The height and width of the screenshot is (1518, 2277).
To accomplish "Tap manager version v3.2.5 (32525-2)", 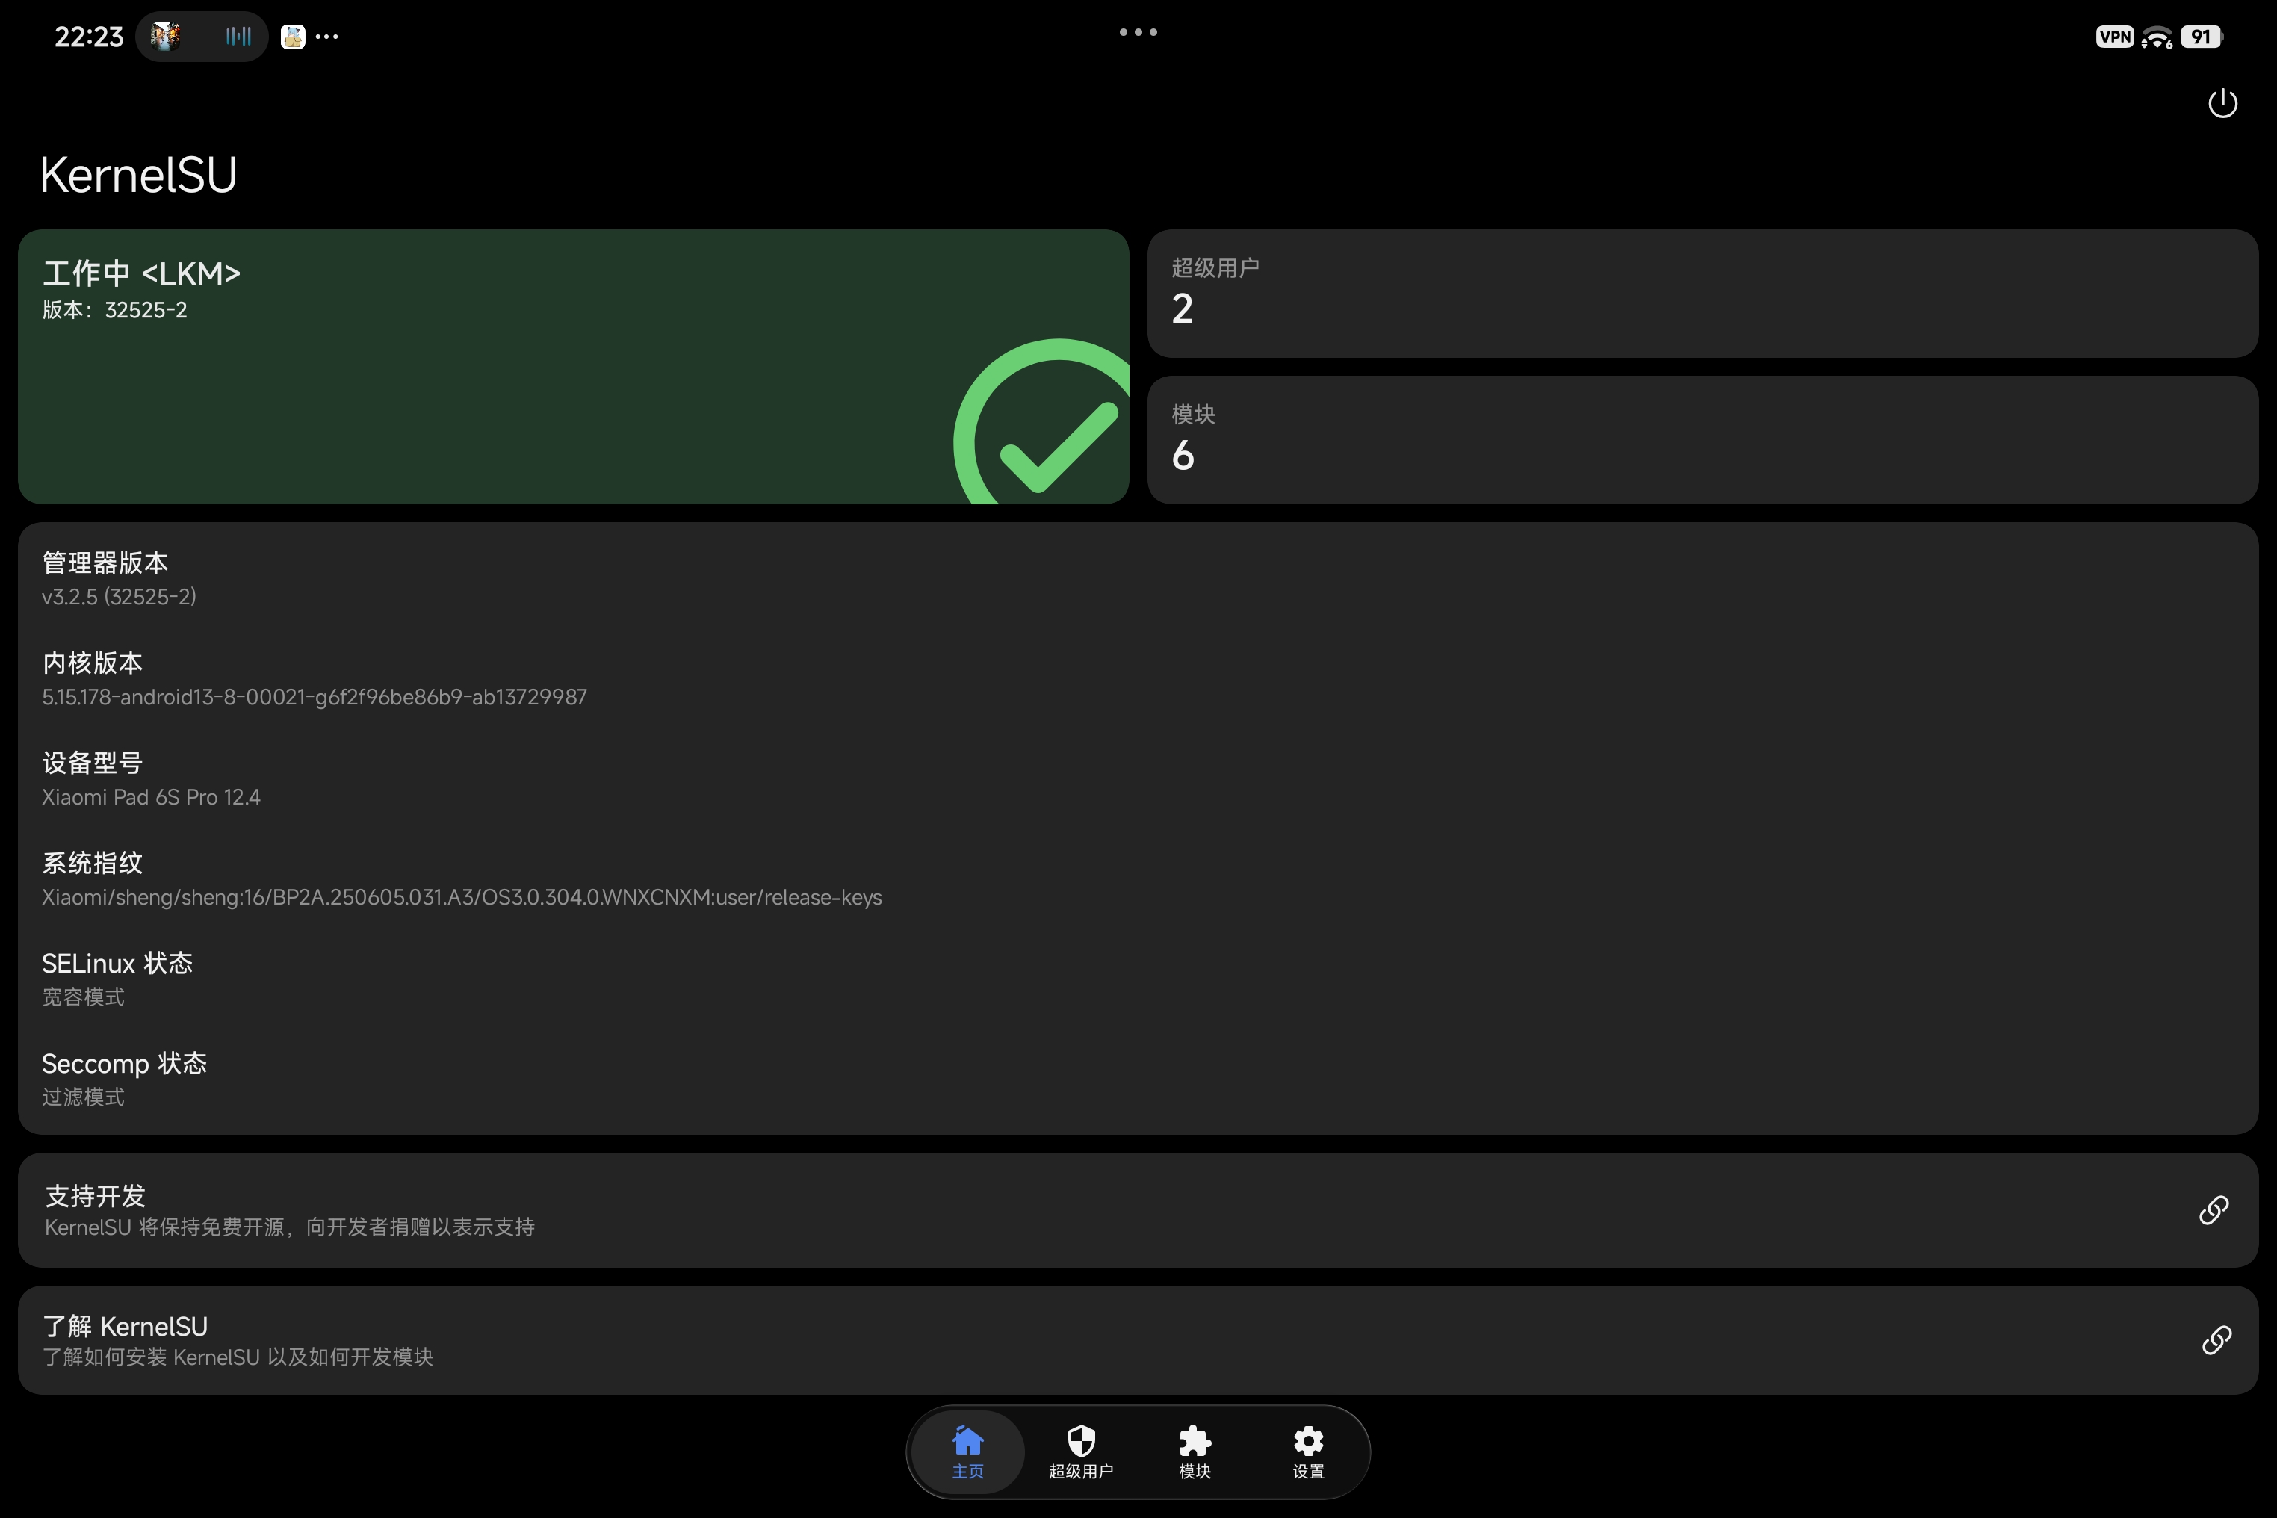I will point(119,598).
